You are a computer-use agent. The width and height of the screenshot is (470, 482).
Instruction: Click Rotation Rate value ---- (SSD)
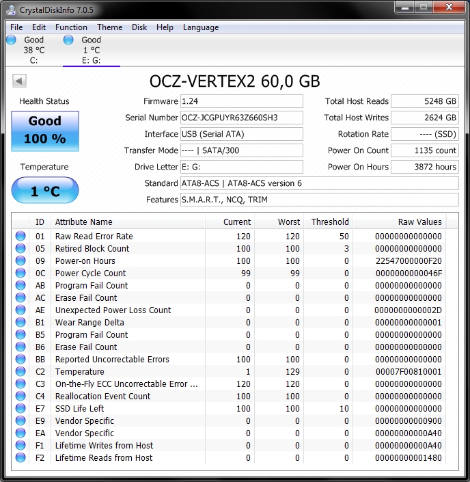tap(425, 134)
